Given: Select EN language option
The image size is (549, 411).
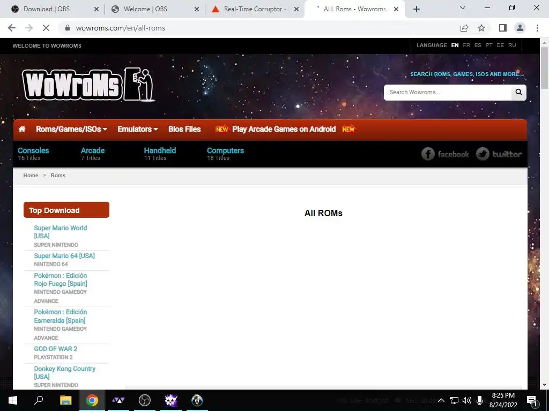Looking at the screenshot, I should [x=455, y=45].
